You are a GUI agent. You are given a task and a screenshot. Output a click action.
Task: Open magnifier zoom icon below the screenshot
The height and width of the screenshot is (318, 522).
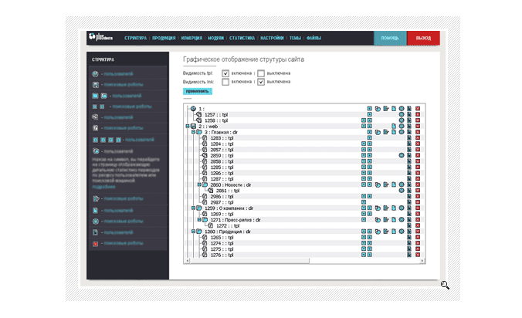click(445, 285)
